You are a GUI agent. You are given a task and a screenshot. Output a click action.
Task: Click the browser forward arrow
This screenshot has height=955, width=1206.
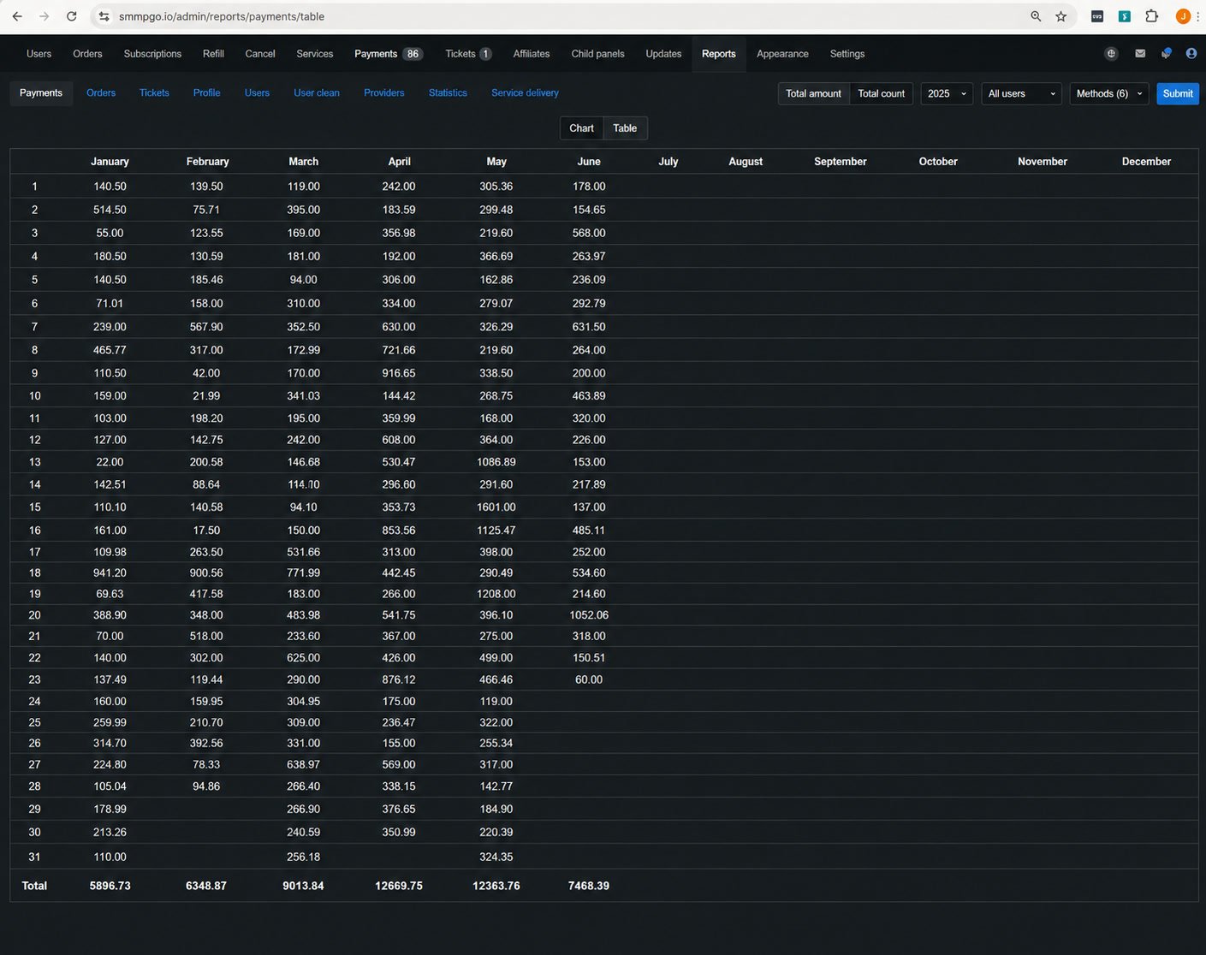[45, 16]
